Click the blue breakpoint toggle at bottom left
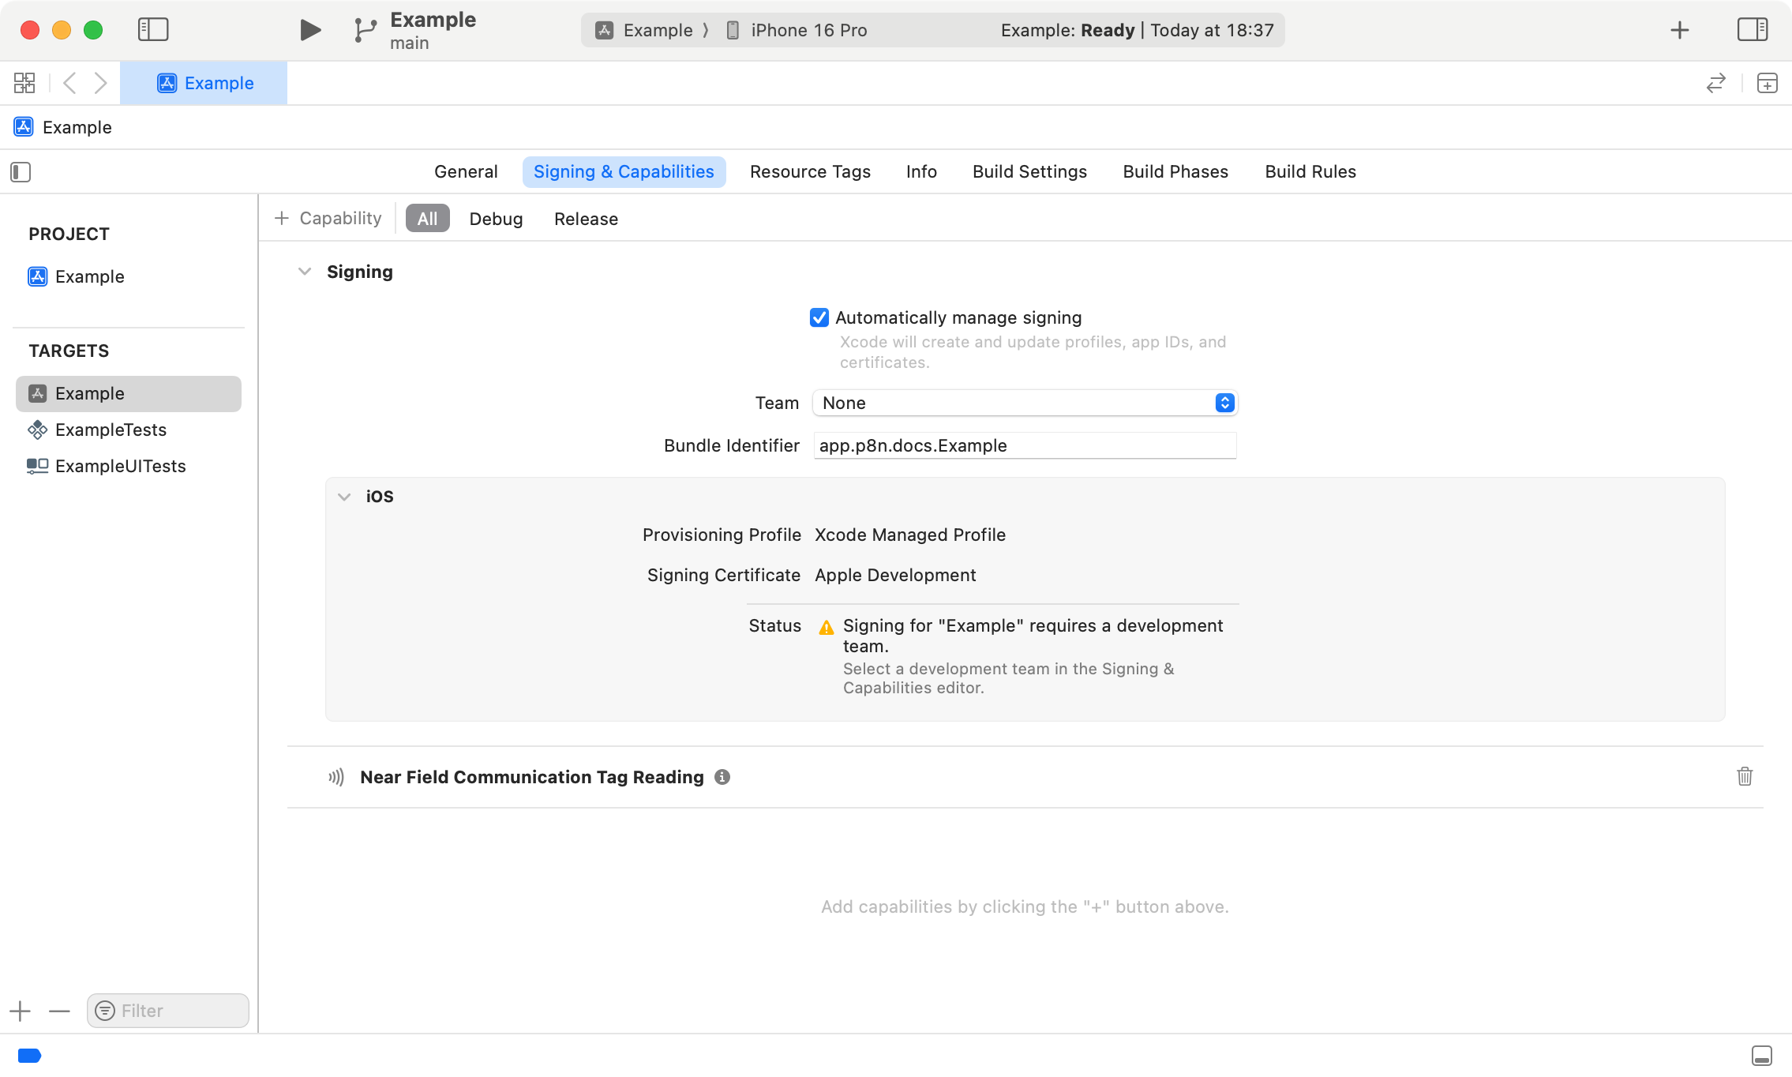 [x=29, y=1056]
